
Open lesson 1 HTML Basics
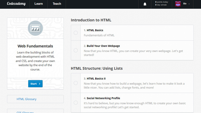pyautogui.click(x=95, y=30)
